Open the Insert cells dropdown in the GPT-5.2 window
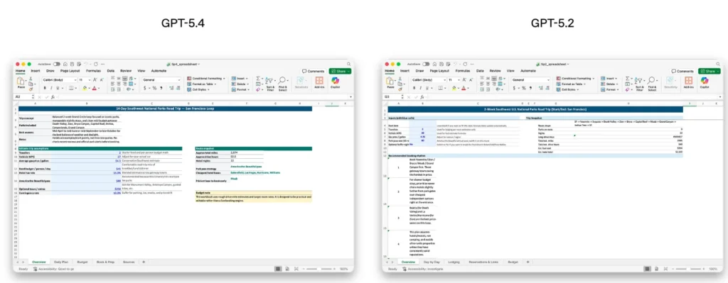 coord(609,79)
